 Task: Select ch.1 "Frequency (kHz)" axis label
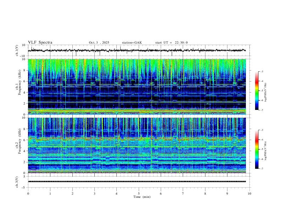pos(20,82)
